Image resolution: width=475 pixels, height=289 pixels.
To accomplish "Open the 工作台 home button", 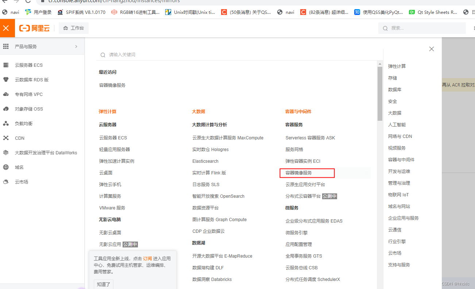I will pyautogui.click(x=74, y=28).
